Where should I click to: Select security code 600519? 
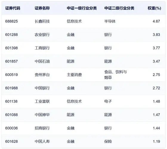[x=12, y=75]
